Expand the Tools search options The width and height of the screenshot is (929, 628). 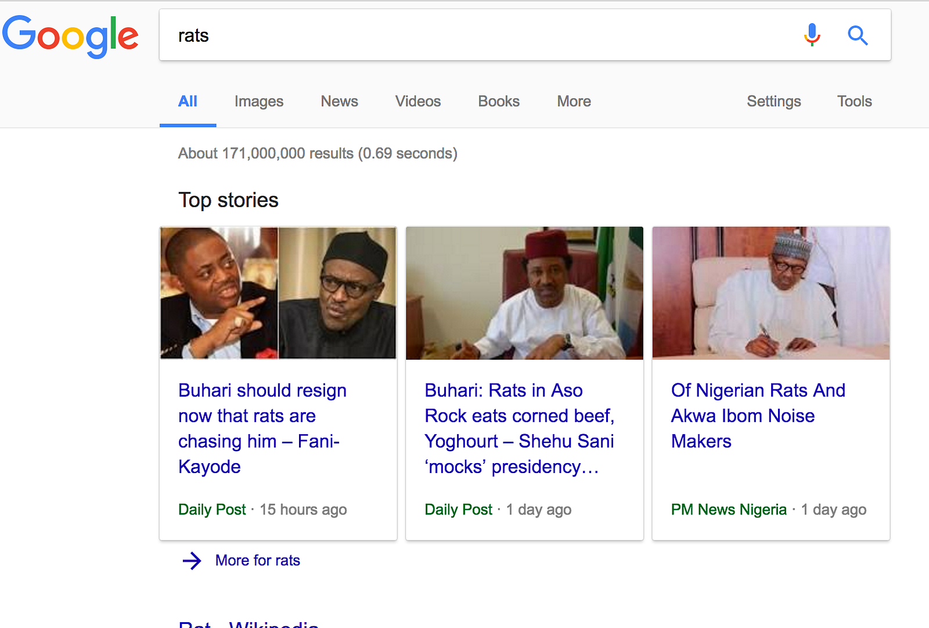tap(854, 102)
